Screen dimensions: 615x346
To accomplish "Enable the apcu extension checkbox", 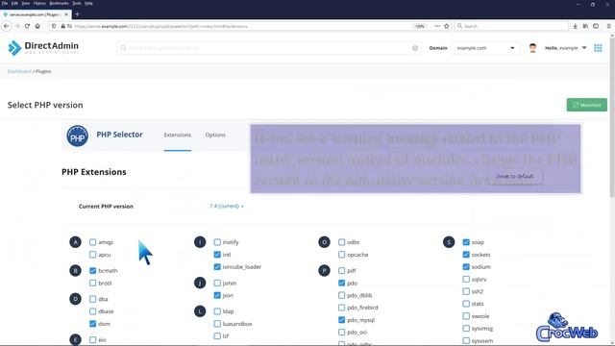I will pos(92,255).
